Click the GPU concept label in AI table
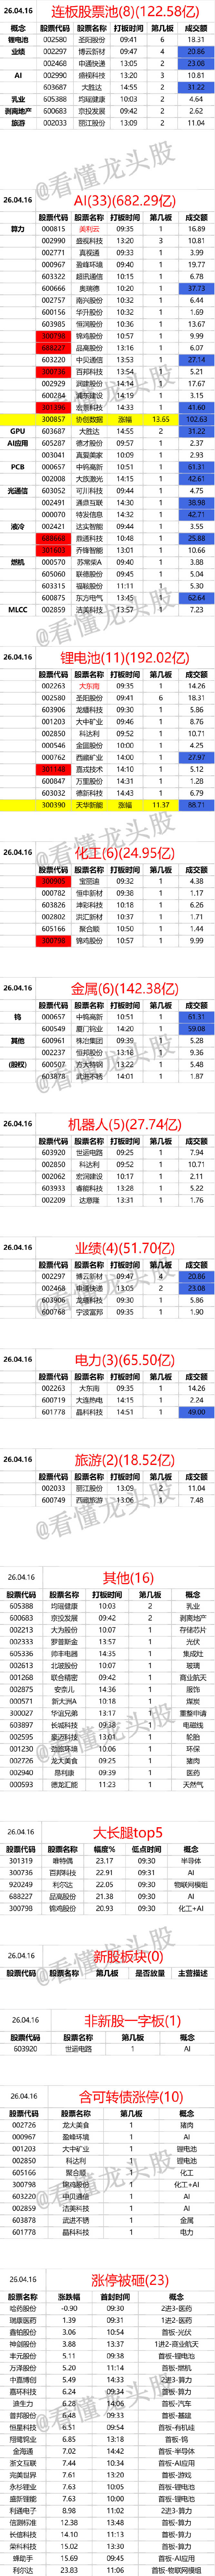This screenshot has width=215, height=2576. click(18, 431)
